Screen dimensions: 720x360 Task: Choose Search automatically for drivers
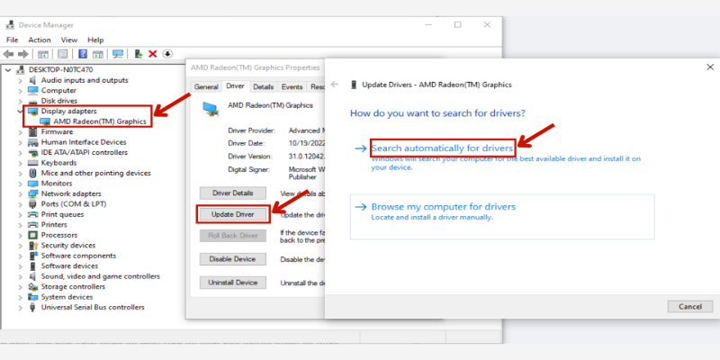pyautogui.click(x=442, y=148)
